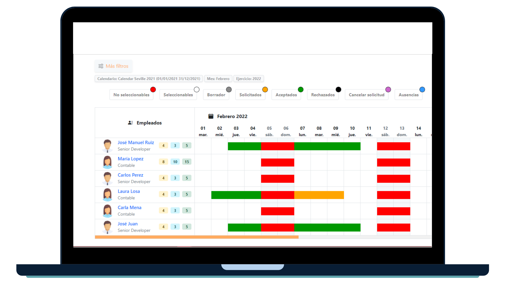Open the Ejercicio: 2022 filter chip
This screenshot has height=284, width=505.
pos(248,79)
